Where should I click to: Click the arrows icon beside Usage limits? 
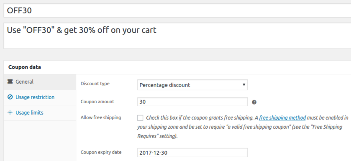[10, 112]
